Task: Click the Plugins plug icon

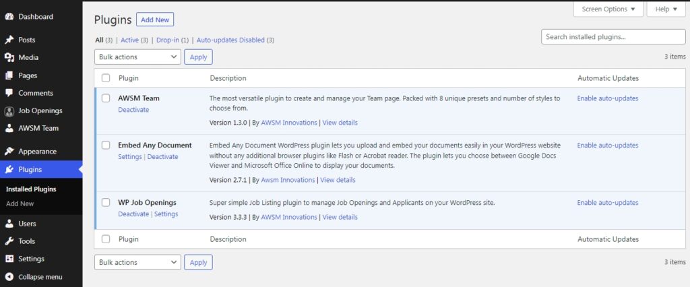Action: click(9, 170)
